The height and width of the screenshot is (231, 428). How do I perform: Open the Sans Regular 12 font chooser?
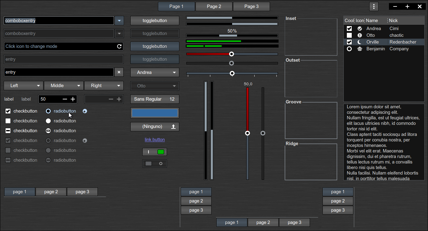coord(155,99)
